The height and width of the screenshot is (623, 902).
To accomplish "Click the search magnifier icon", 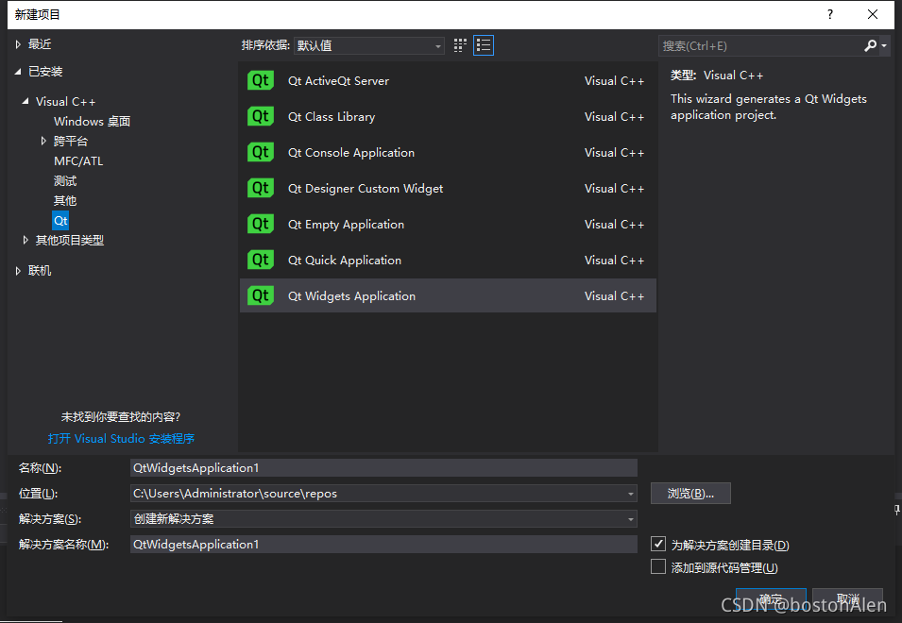I will pos(870,45).
